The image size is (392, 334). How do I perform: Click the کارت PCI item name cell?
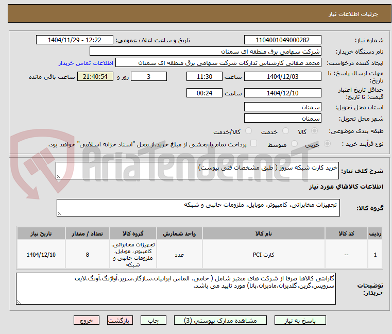point(264,255)
